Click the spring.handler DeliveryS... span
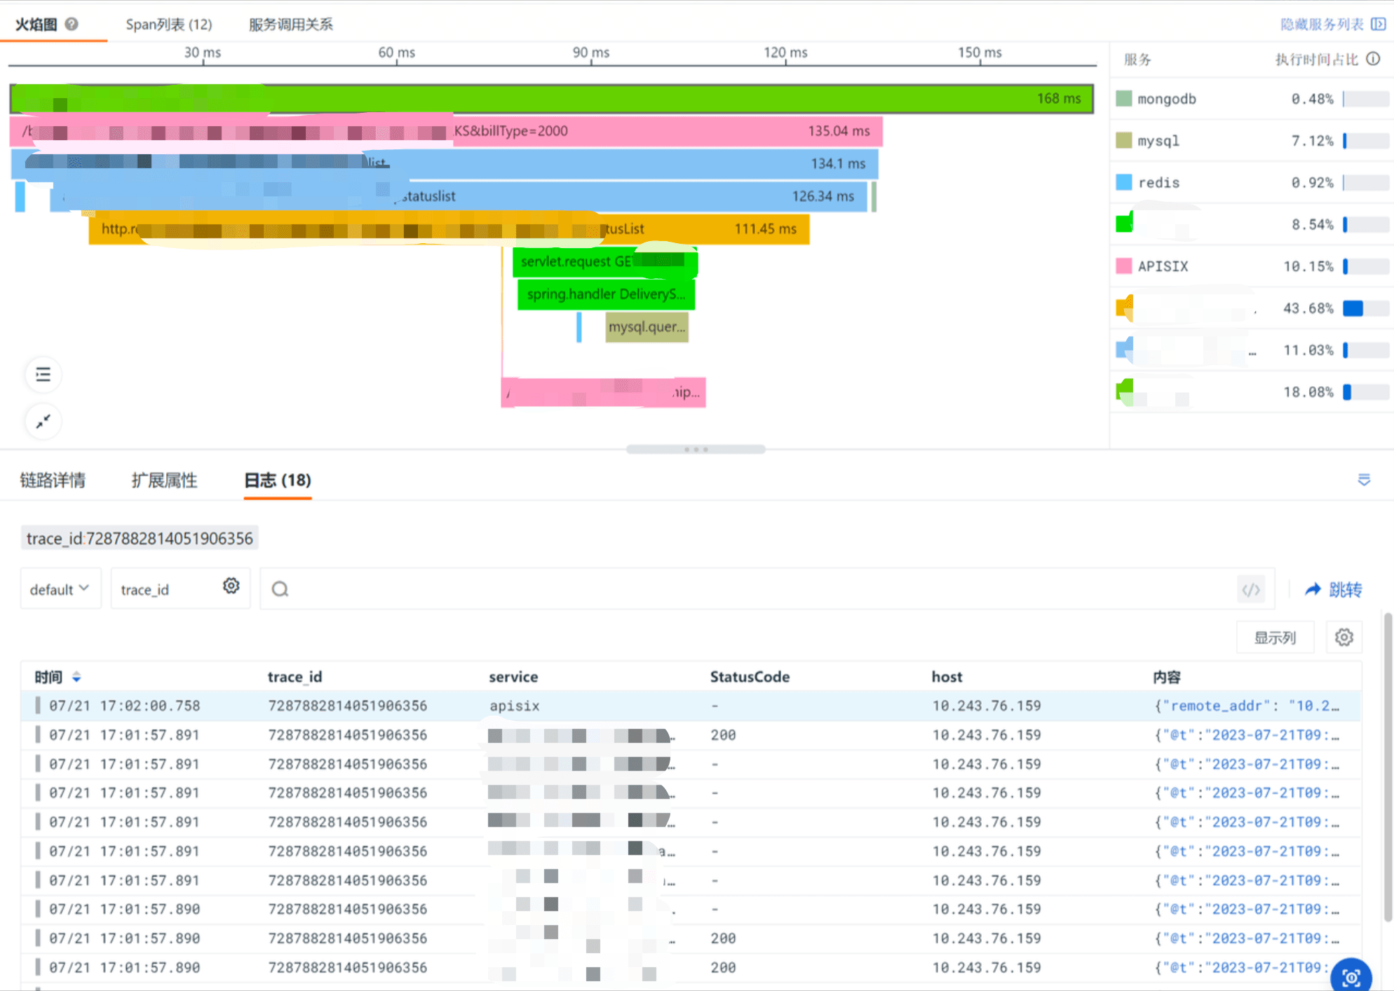The height and width of the screenshot is (991, 1394). pyautogui.click(x=606, y=294)
